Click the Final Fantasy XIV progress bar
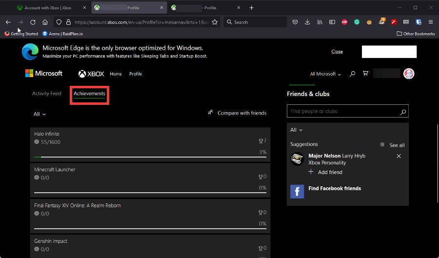Screen dimensions: 439x258 (x=150, y=229)
